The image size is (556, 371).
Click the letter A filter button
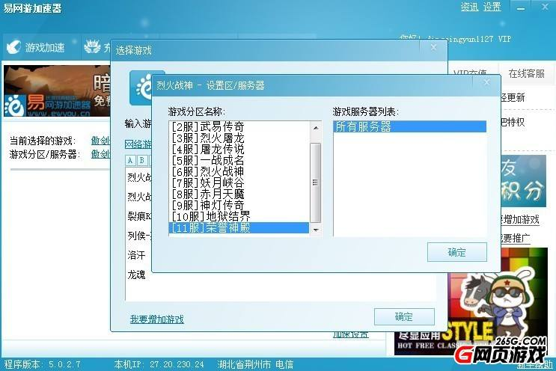[130, 161]
